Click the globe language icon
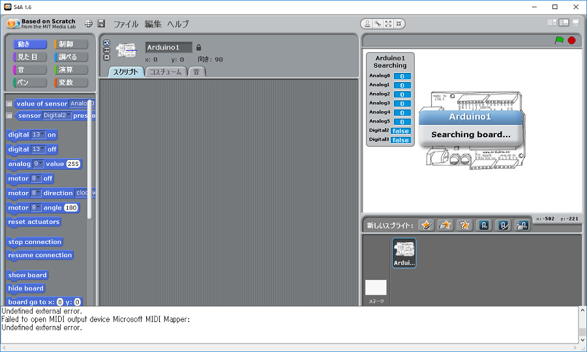 pos(88,24)
